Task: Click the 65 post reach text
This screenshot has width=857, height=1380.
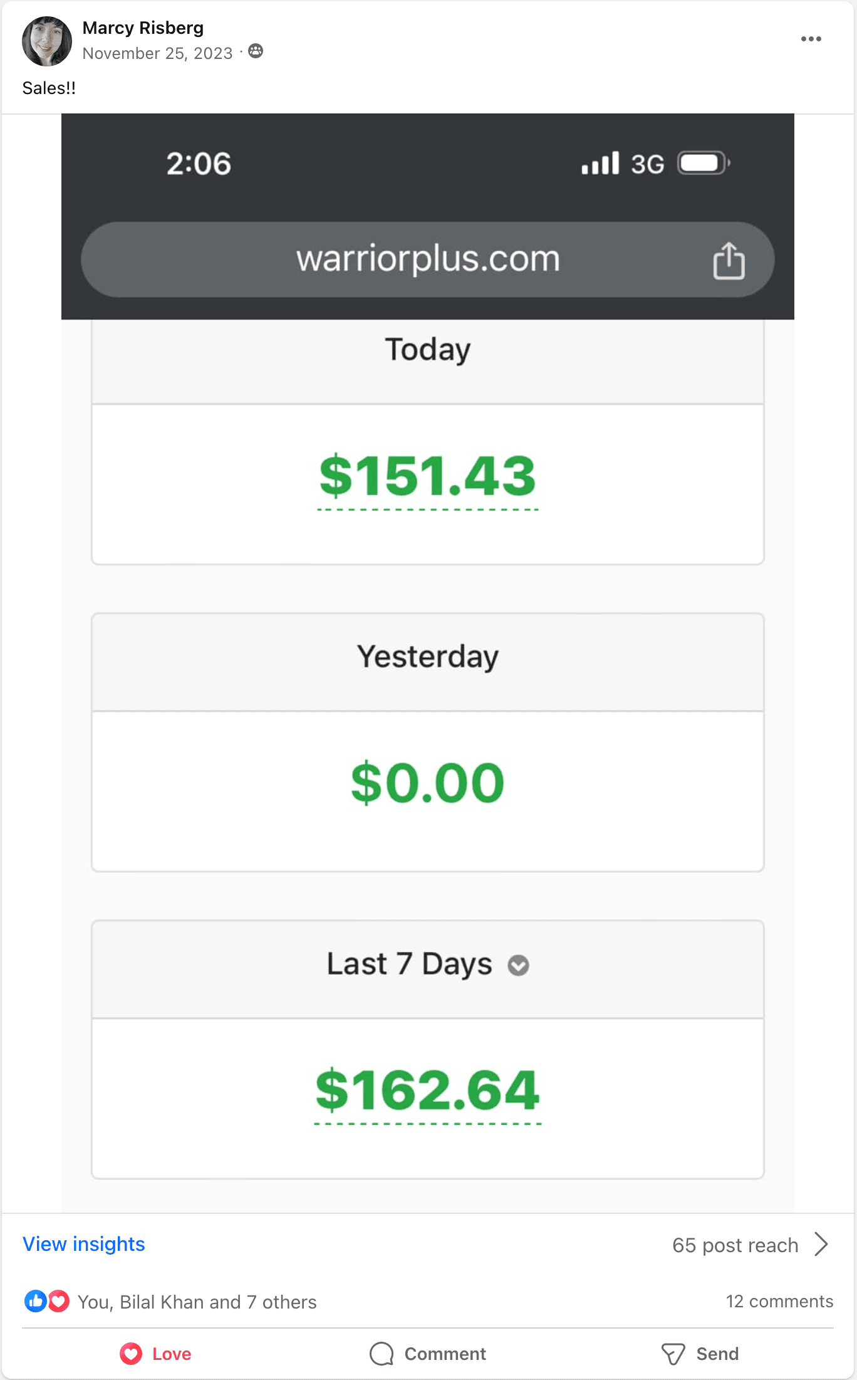Action: (x=735, y=1245)
